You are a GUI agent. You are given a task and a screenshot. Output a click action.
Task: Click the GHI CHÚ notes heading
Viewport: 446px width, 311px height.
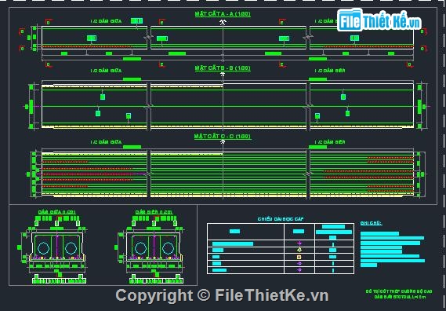(371, 223)
